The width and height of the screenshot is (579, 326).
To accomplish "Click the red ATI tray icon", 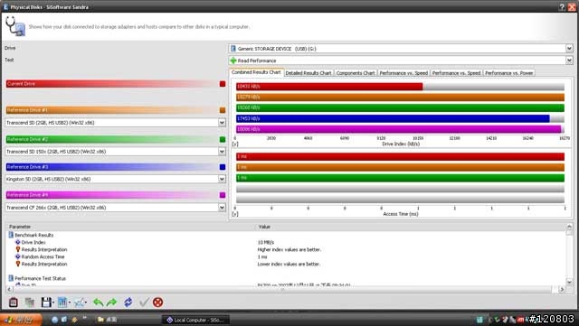I will click(521, 320).
